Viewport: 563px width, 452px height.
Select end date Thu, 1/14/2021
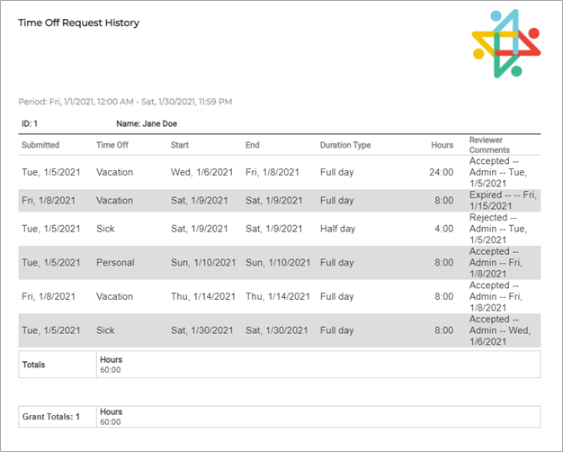click(x=278, y=296)
